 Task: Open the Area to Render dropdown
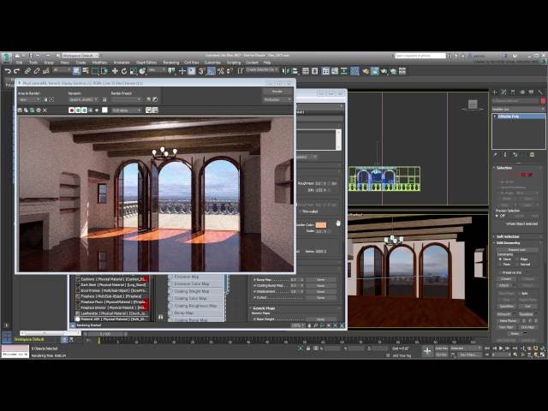(x=30, y=99)
